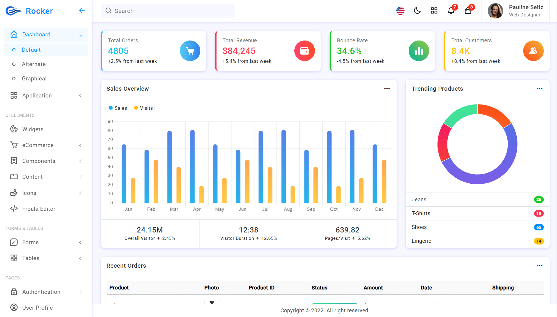Click the sidebar collapse arrow icon
Viewport: 557px width, 317px height.
point(82,10)
